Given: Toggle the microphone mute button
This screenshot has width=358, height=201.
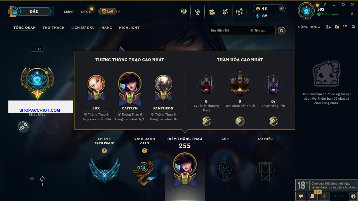Looking at the screenshot, I should point(324,196).
